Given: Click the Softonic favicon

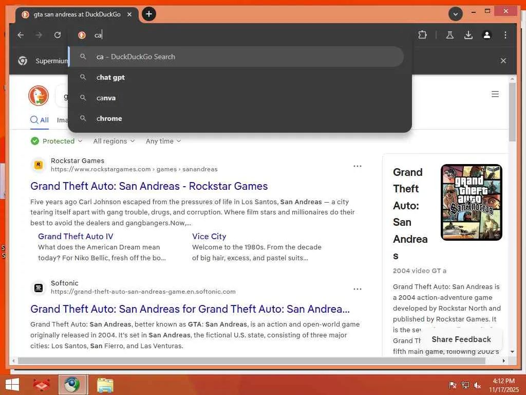Looking at the screenshot, I should (39, 288).
